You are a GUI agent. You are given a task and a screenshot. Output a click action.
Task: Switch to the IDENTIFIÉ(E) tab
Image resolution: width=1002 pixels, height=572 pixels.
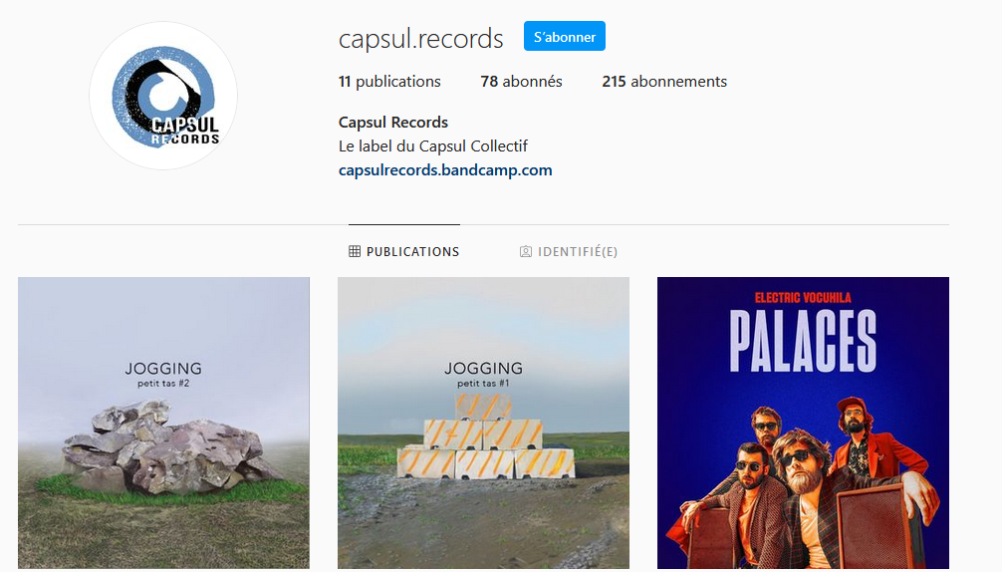point(569,252)
